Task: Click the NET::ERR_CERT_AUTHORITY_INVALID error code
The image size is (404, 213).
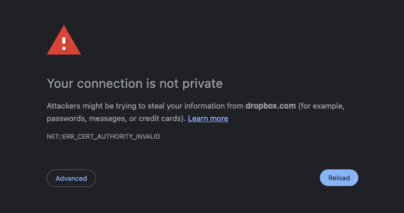Action: point(103,137)
